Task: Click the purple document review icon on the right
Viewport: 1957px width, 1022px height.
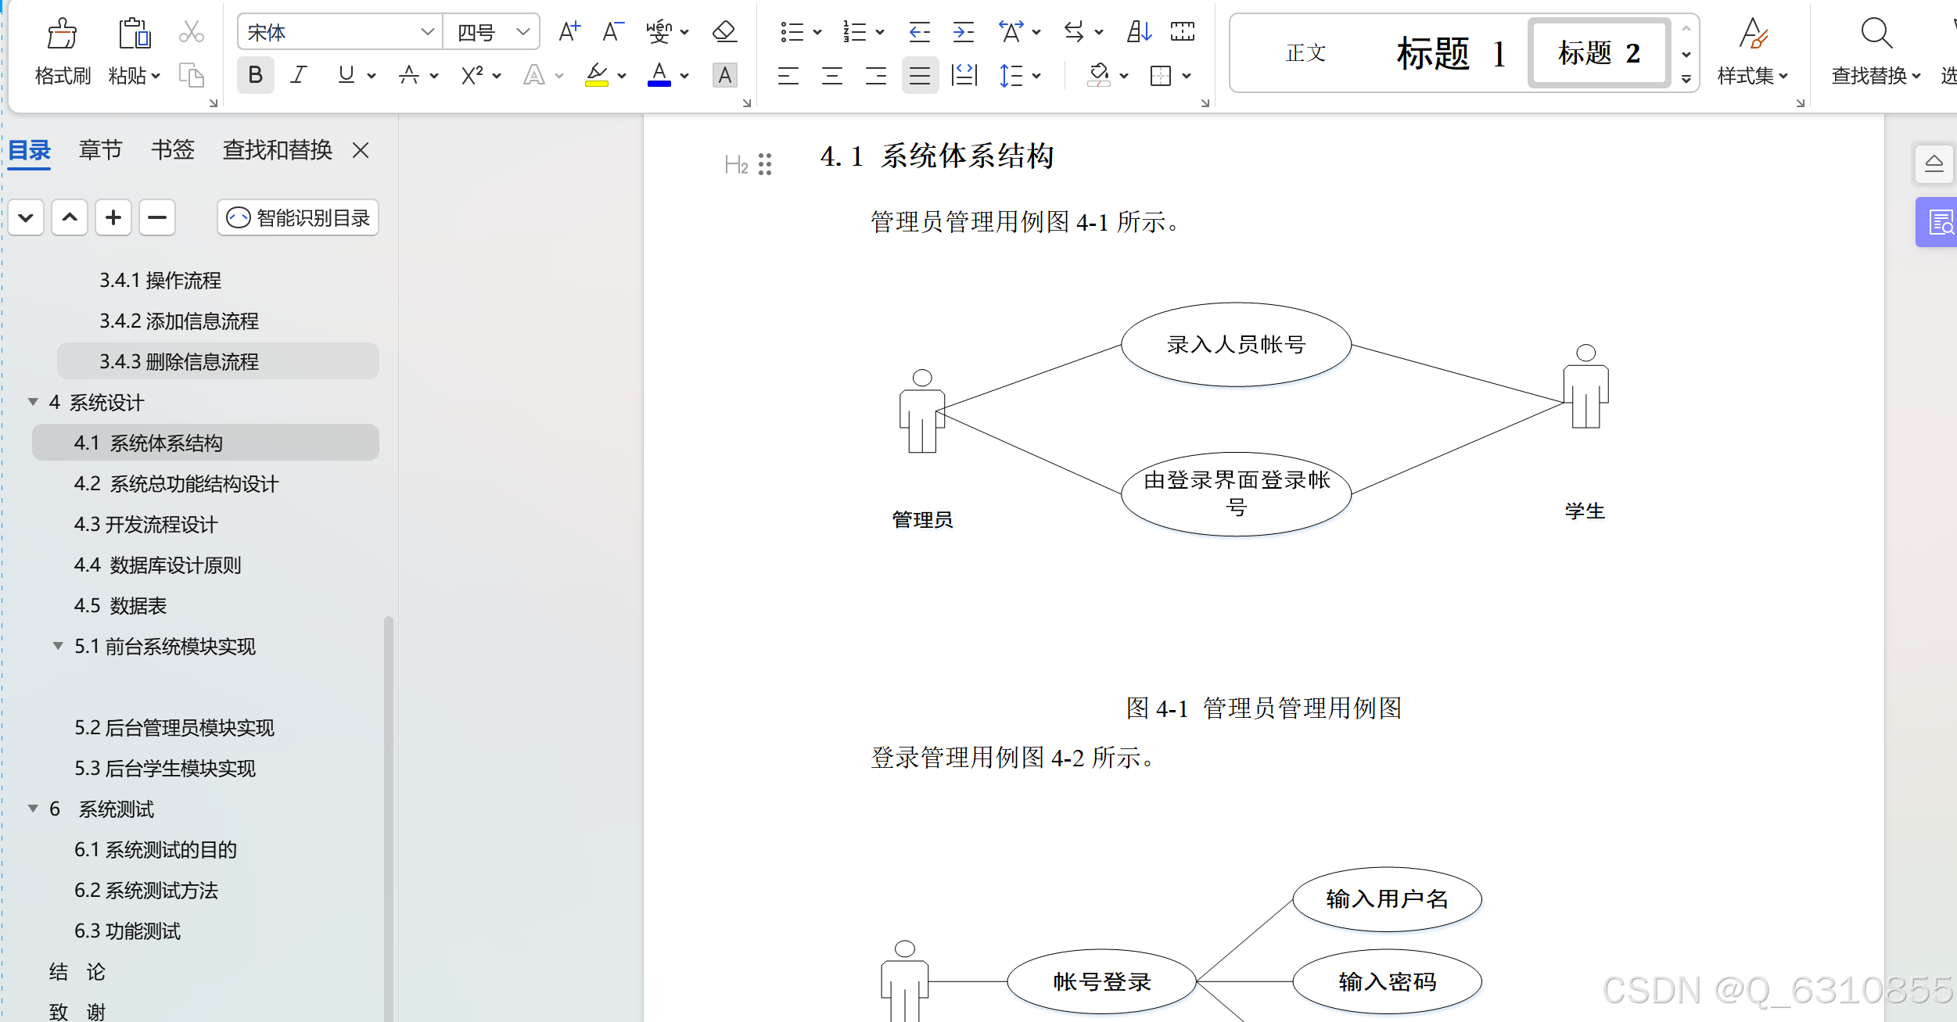Action: [1940, 223]
